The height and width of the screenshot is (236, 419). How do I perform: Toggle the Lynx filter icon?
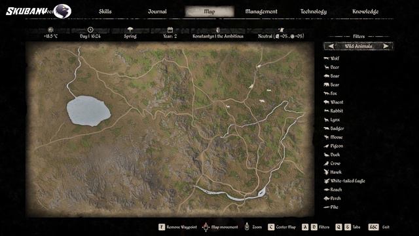(x=326, y=119)
